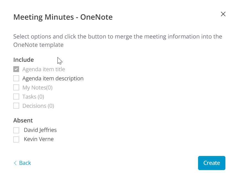Click the Kevin Verne name label

point(39,139)
